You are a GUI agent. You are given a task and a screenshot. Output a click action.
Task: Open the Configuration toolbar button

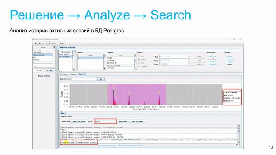coord(40,43)
